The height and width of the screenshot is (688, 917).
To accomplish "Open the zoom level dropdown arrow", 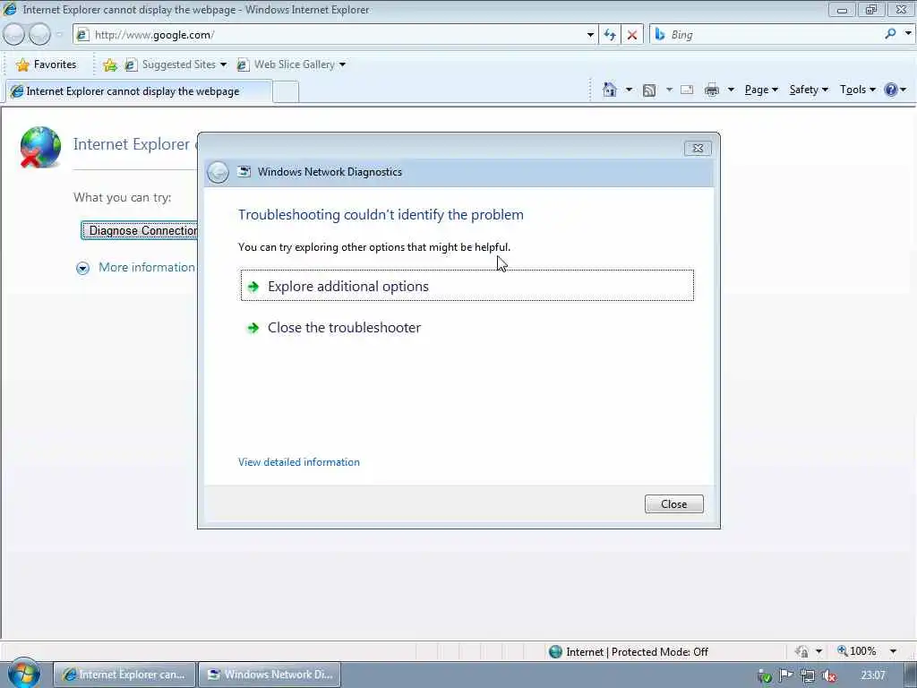I will click(x=893, y=651).
